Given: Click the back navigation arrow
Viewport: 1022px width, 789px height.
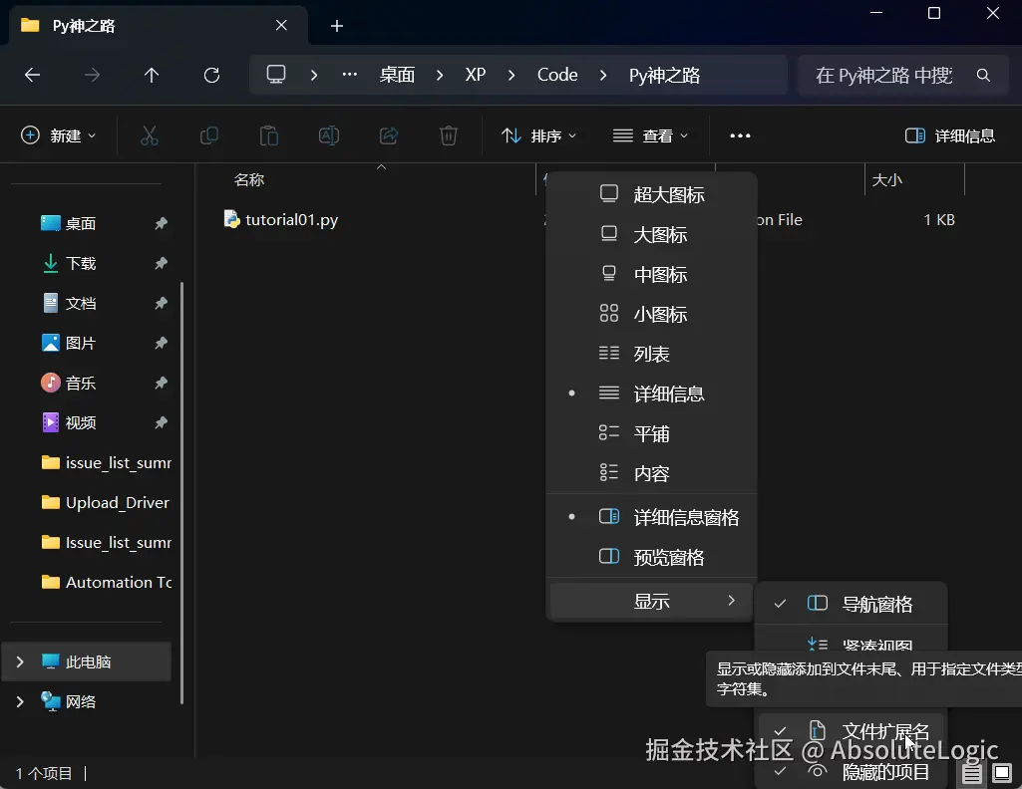Looking at the screenshot, I should click(32, 76).
